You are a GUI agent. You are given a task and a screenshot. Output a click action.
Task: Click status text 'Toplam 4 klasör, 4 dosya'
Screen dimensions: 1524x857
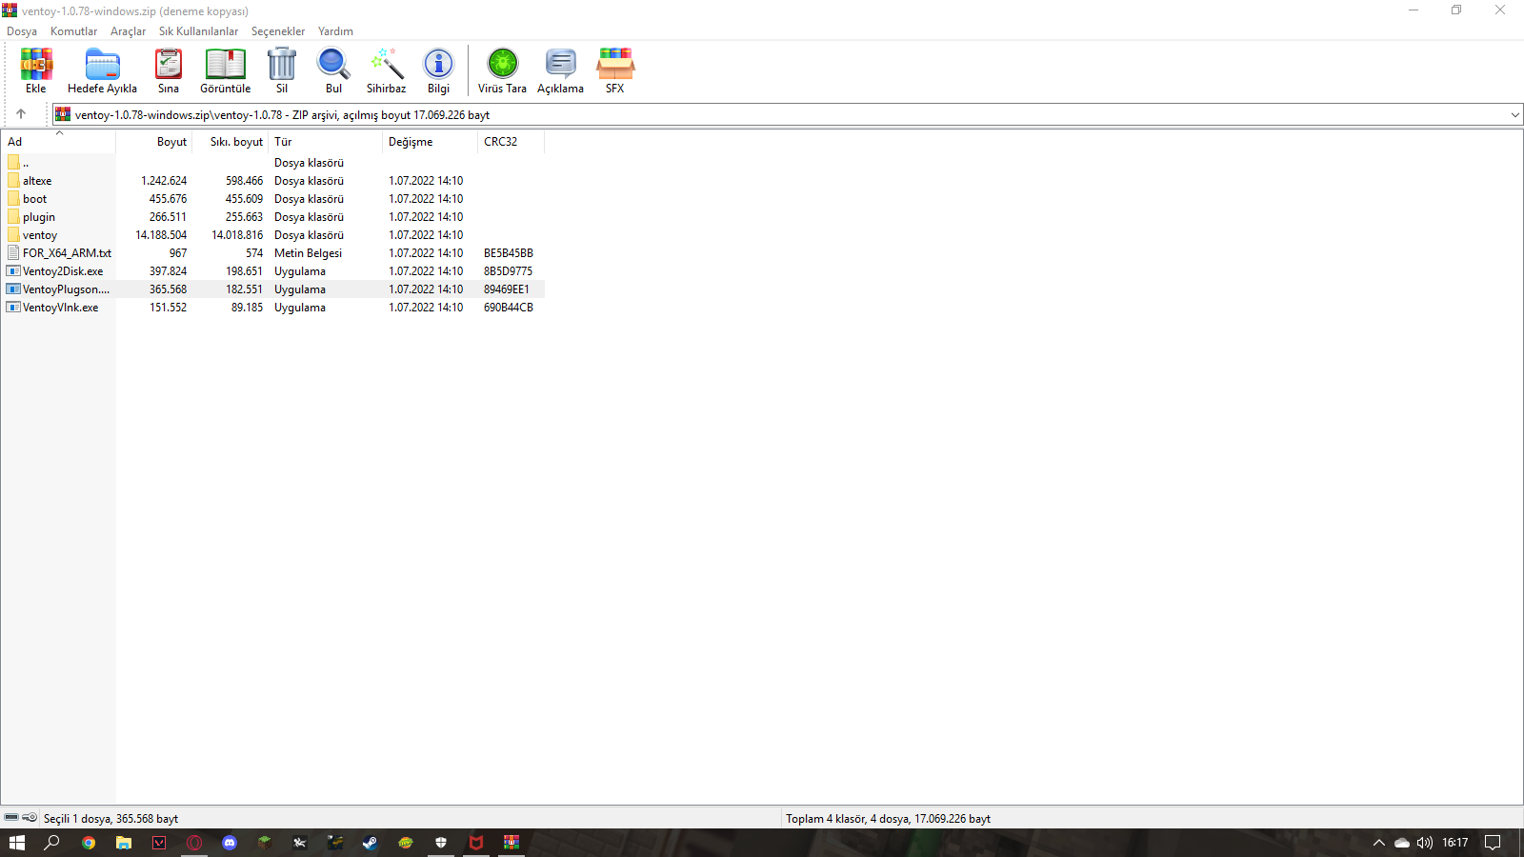[848, 819]
